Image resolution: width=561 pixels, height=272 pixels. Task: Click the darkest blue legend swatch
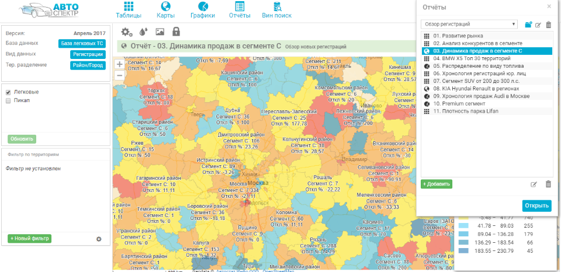(x=463, y=251)
